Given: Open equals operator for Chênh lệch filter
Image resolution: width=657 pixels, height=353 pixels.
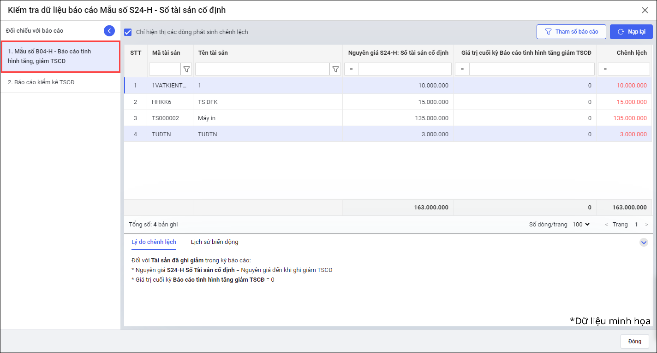Looking at the screenshot, I should [605, 69].
